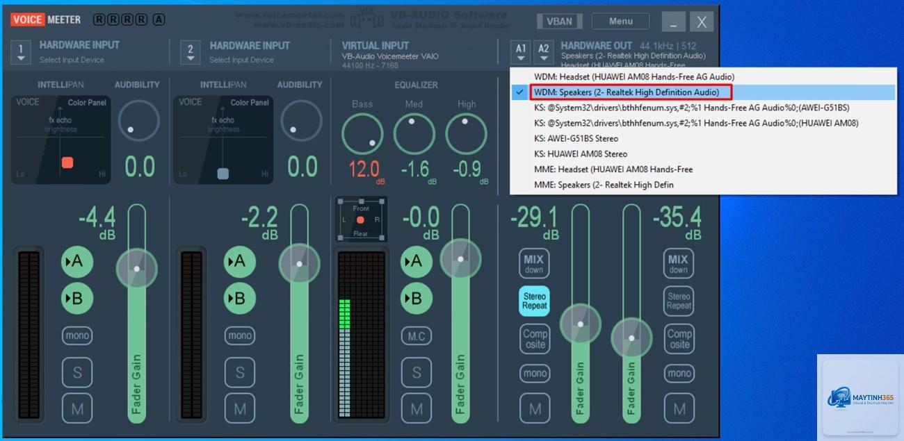
Task: Click the A cassette indicator in the title bar
Action: click(159, 19)
